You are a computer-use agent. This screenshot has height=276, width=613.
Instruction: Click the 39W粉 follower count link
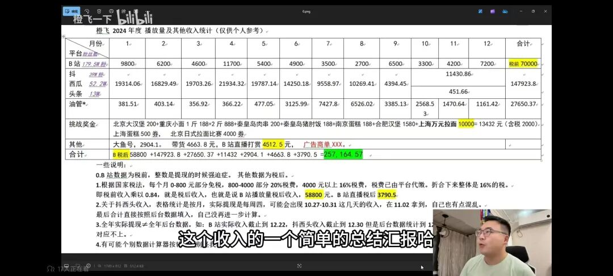(97, 74)
